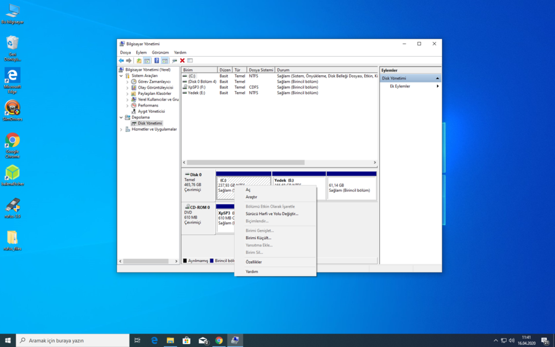This screenshot has height=347, width=555.
Task: Click the up one level folder icon
Action: 139,60
